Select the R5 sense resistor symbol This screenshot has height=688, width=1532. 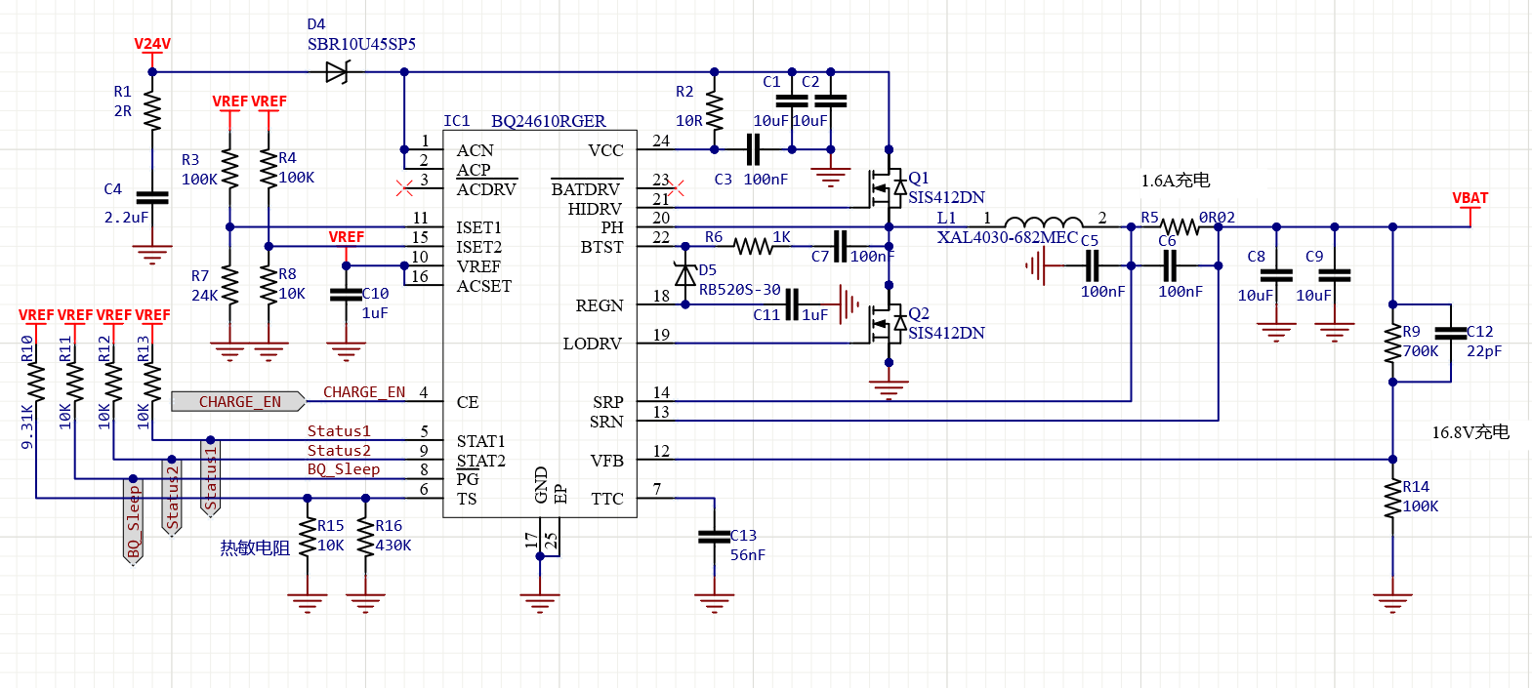(x=1180, y=227)
